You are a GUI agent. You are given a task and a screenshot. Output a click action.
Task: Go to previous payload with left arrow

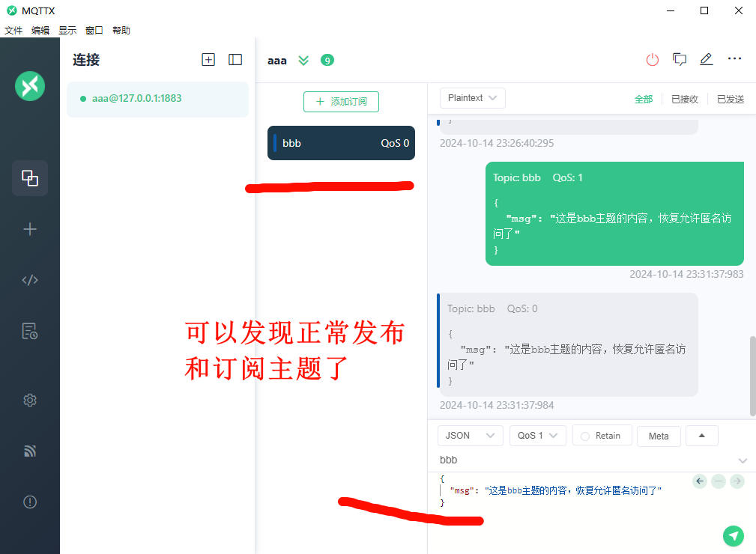pos(700,481)
